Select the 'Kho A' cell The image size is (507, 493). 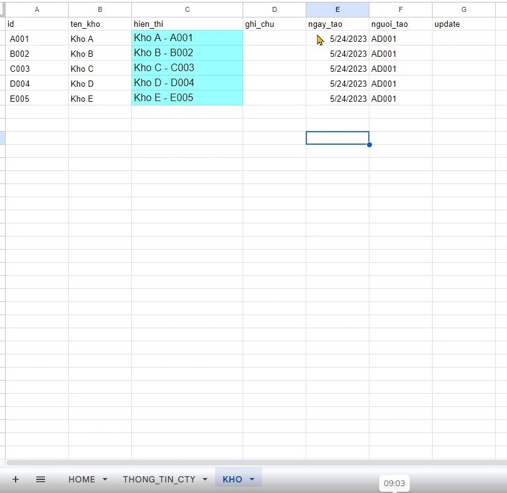pos(100,39)
